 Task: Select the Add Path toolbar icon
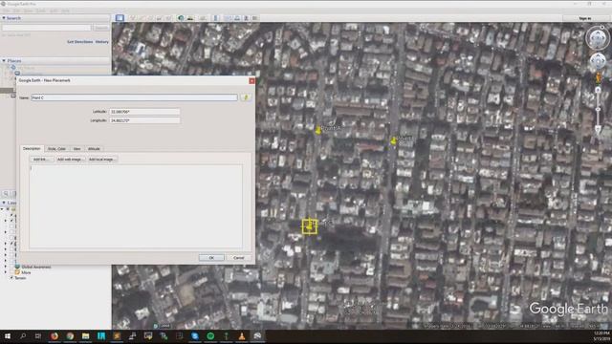point(151,18)
